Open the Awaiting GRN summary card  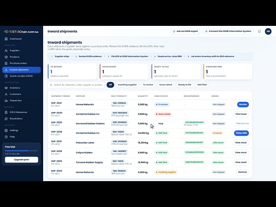pos(228,72)
